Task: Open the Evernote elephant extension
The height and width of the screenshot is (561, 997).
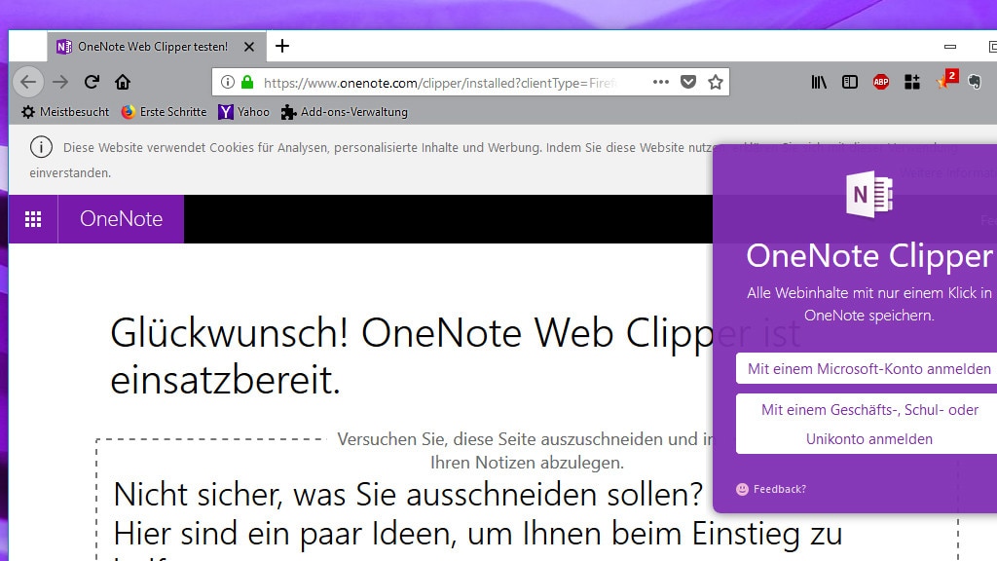Action: [x=974, y=83]
